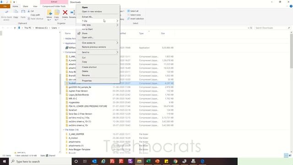Click This PC in the address breadcrumb
The height and width of the screenshot is (165, 293).
pyautogui.click(x=27, y=28)
